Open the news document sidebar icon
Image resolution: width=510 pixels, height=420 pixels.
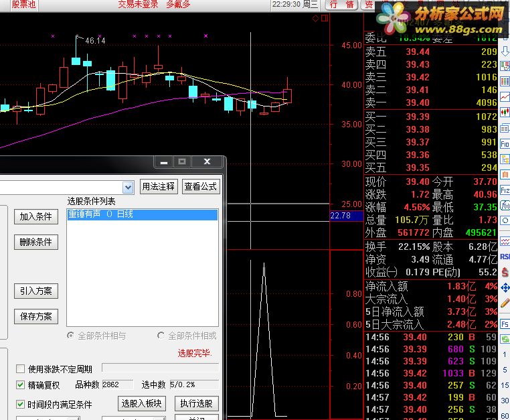505,129
